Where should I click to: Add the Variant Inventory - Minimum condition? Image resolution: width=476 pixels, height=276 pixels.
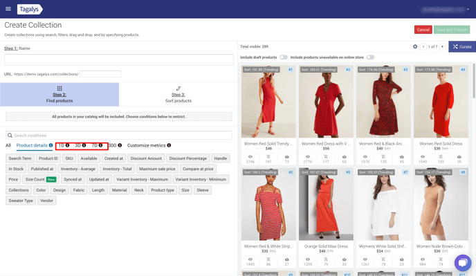click(x=201, y=179)
